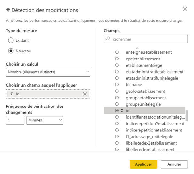Click the 'geolocetablissement' field label

[145, 91]
